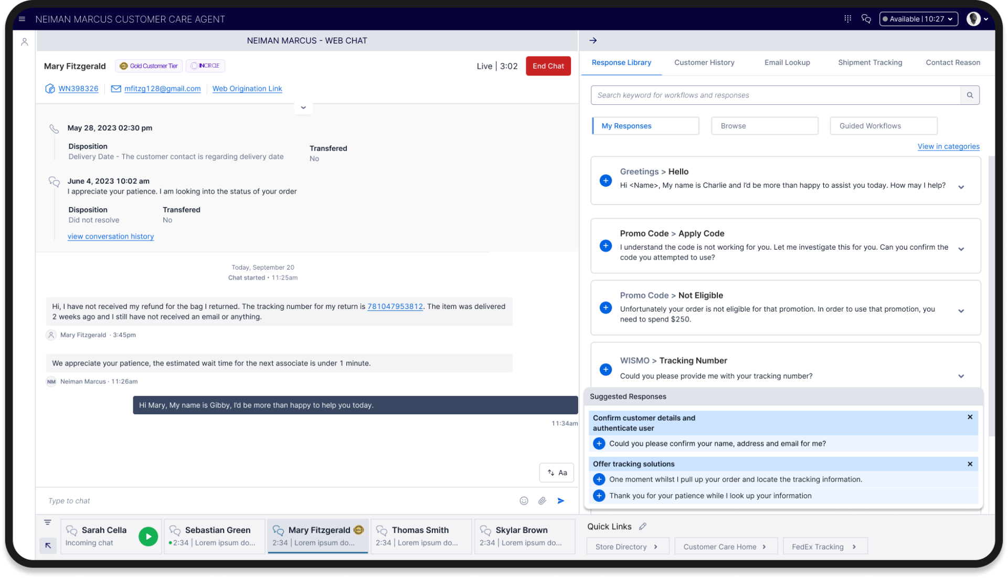Click the attachment paperclip icon
The width and height of the screenshot is (1008, 578).
coord(542,501)
